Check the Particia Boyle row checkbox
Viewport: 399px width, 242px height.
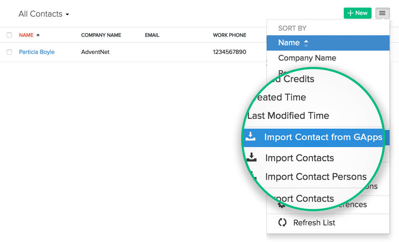tap(9, 52)
